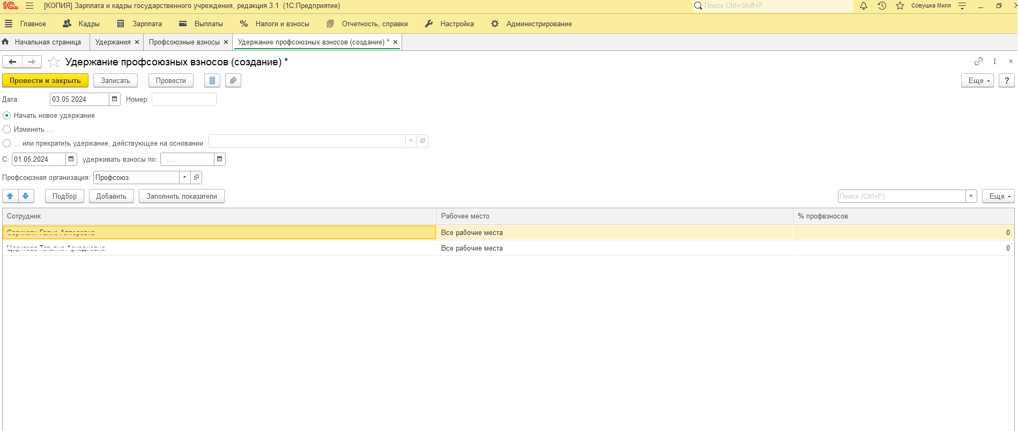Click the home icon for Начальная страница
Screen dimensions: 1018x431
[x=5, y=42]
